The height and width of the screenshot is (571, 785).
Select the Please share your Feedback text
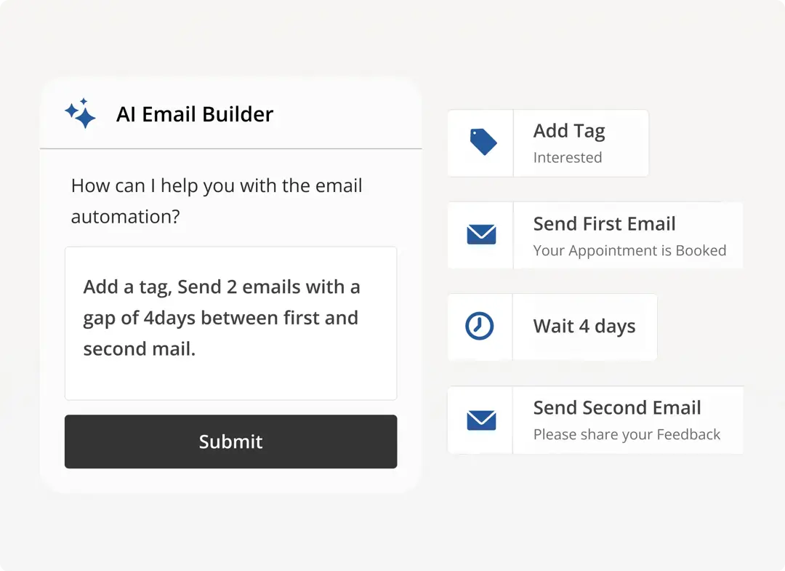tap(628, 434)
